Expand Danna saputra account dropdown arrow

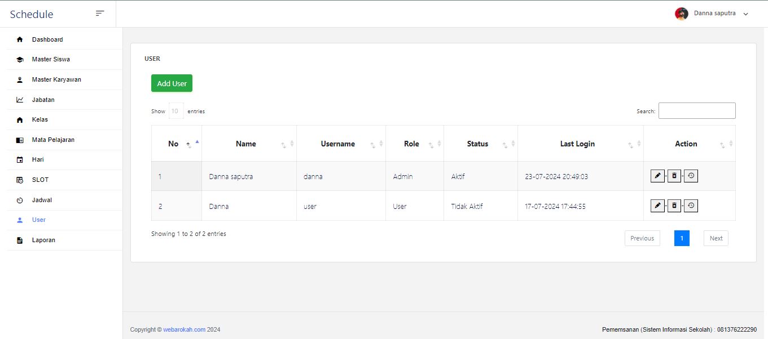[745, 14]
